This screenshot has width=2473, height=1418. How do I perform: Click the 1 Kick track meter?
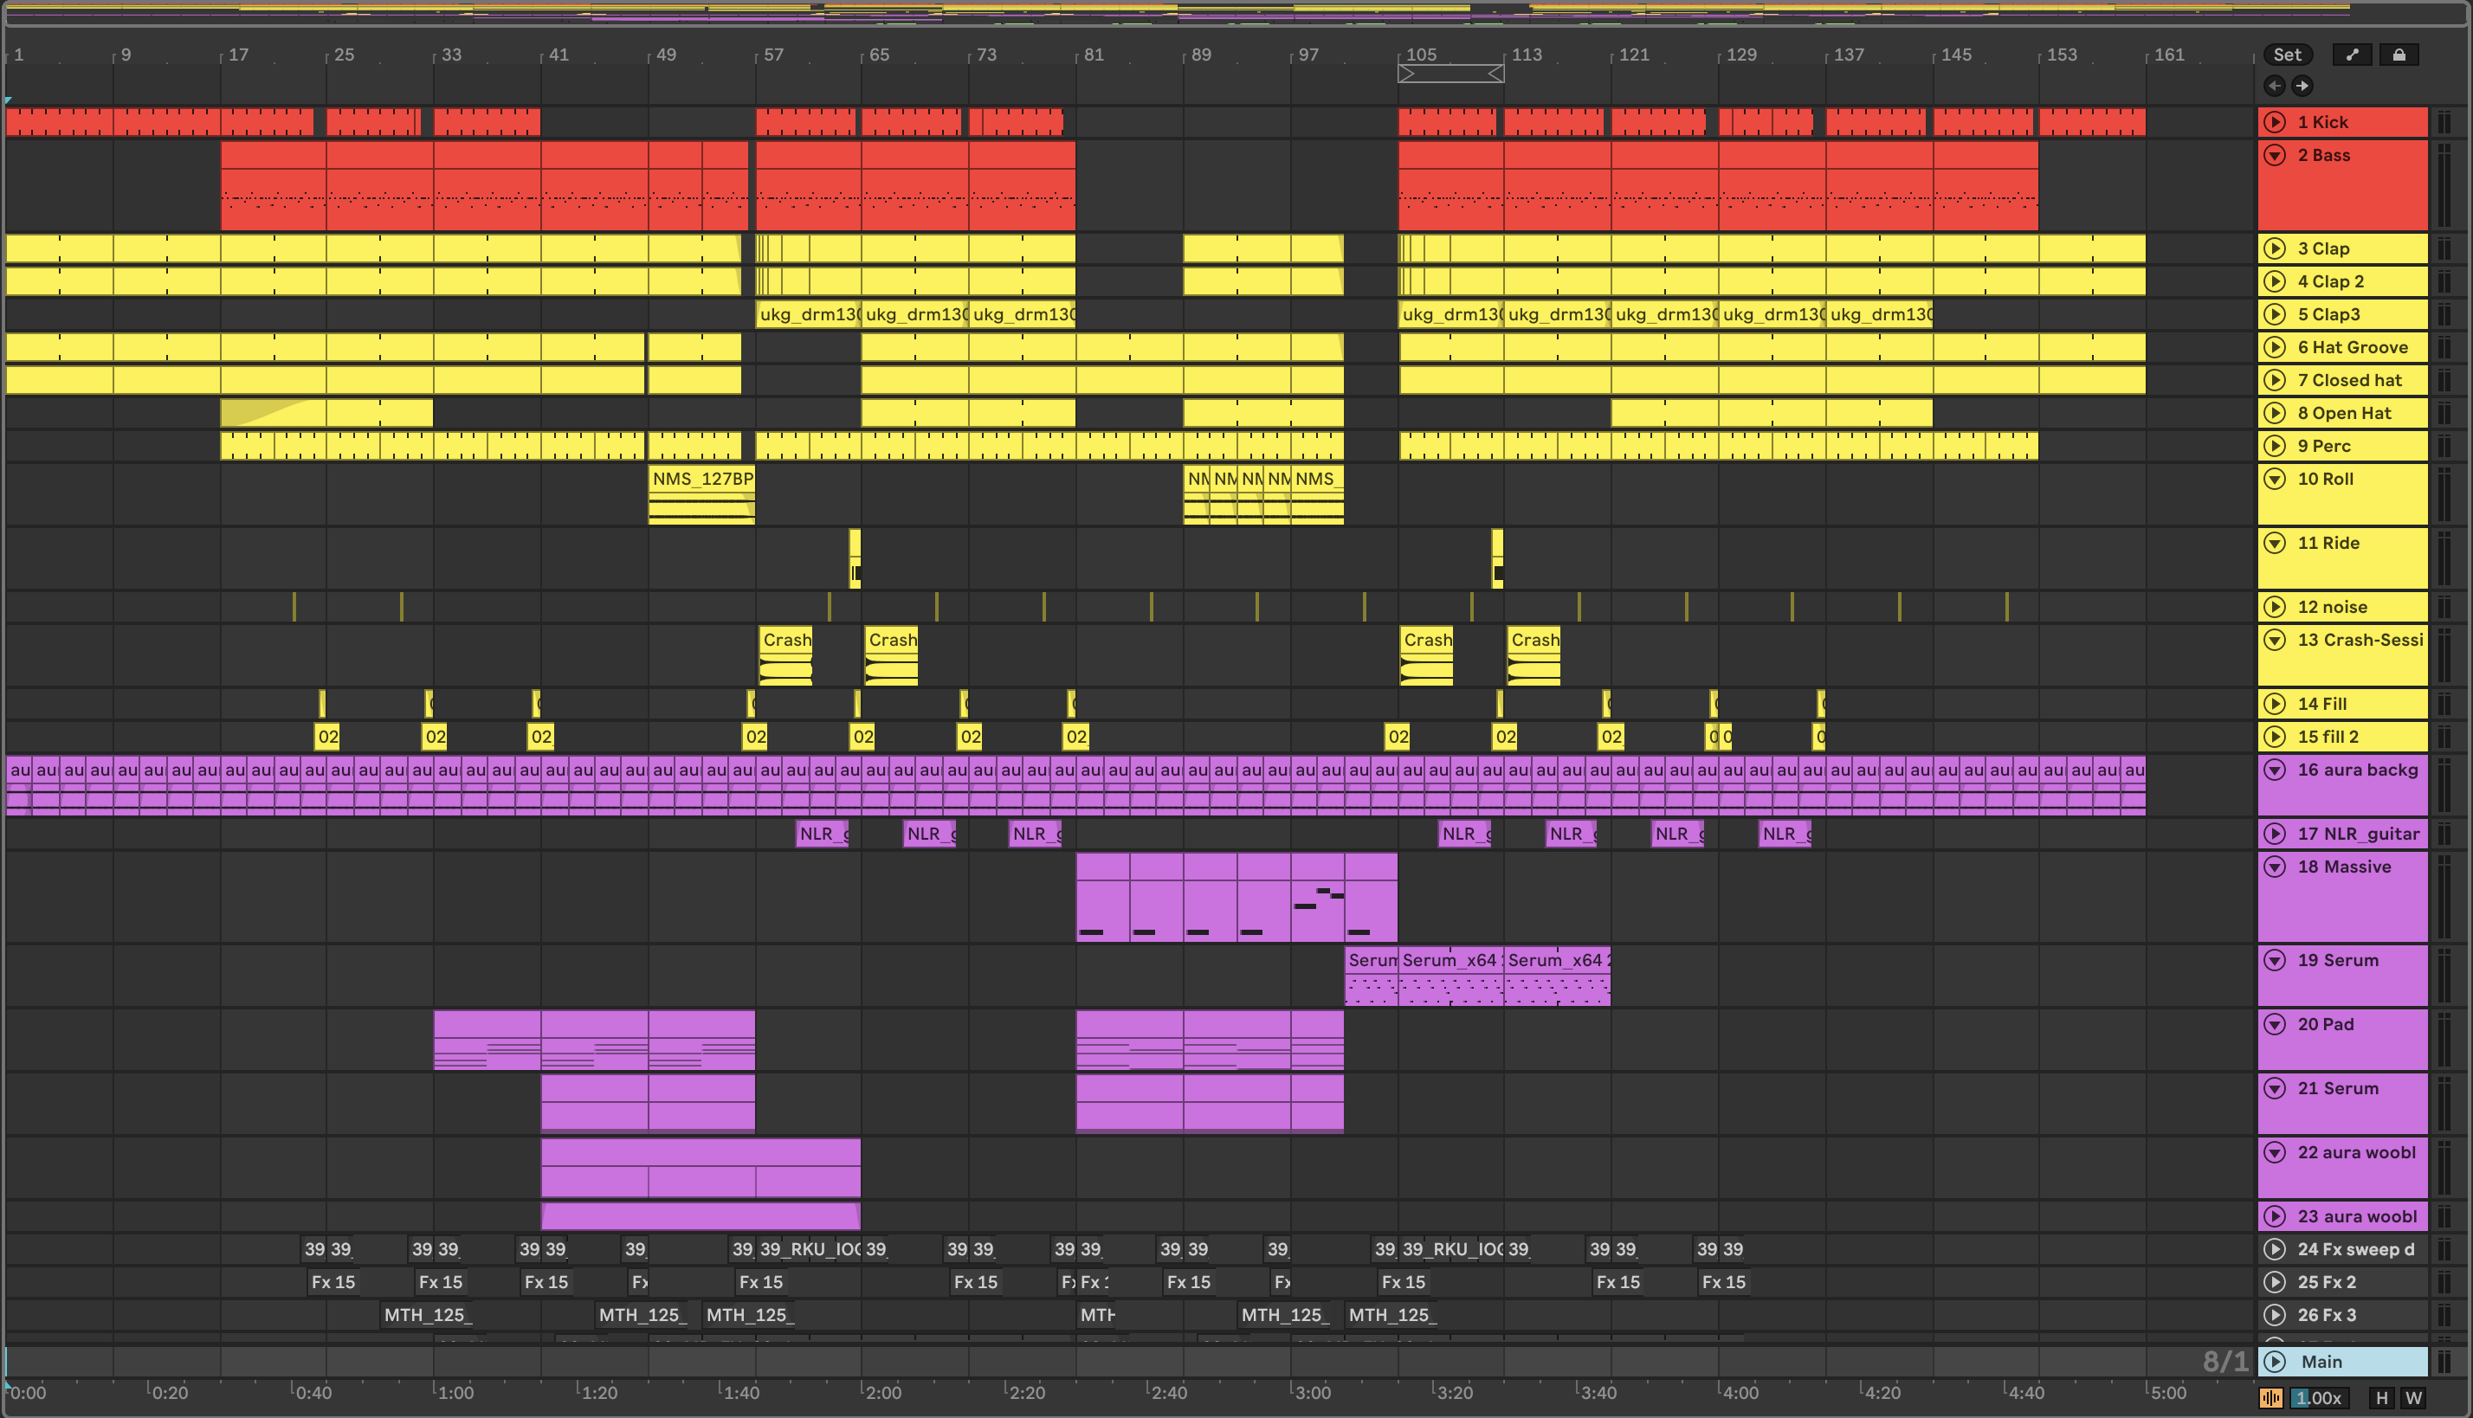2444,122
